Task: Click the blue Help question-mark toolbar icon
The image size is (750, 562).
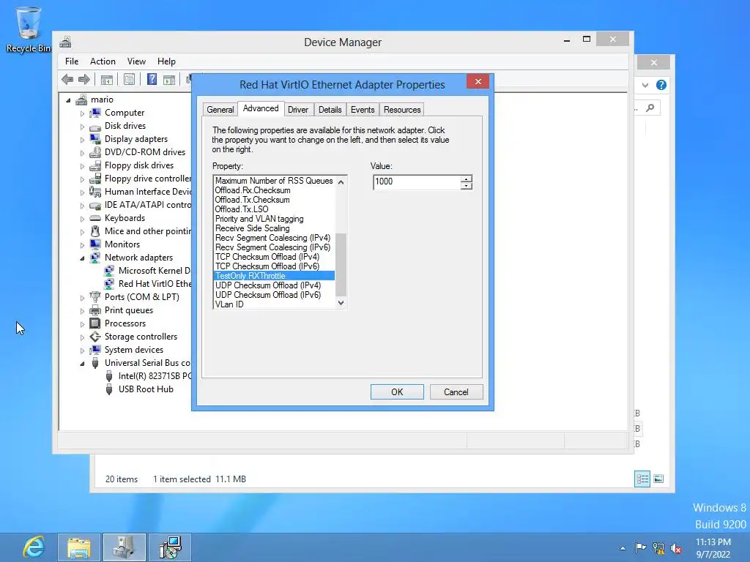Action: [152, 79]
